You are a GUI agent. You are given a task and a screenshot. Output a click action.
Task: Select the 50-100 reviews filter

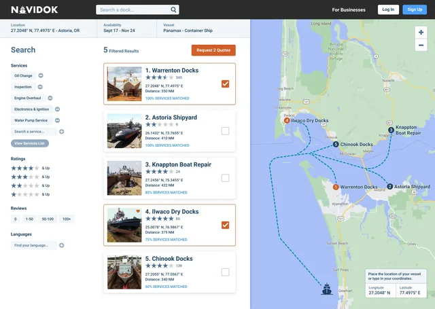pos(48,219)
